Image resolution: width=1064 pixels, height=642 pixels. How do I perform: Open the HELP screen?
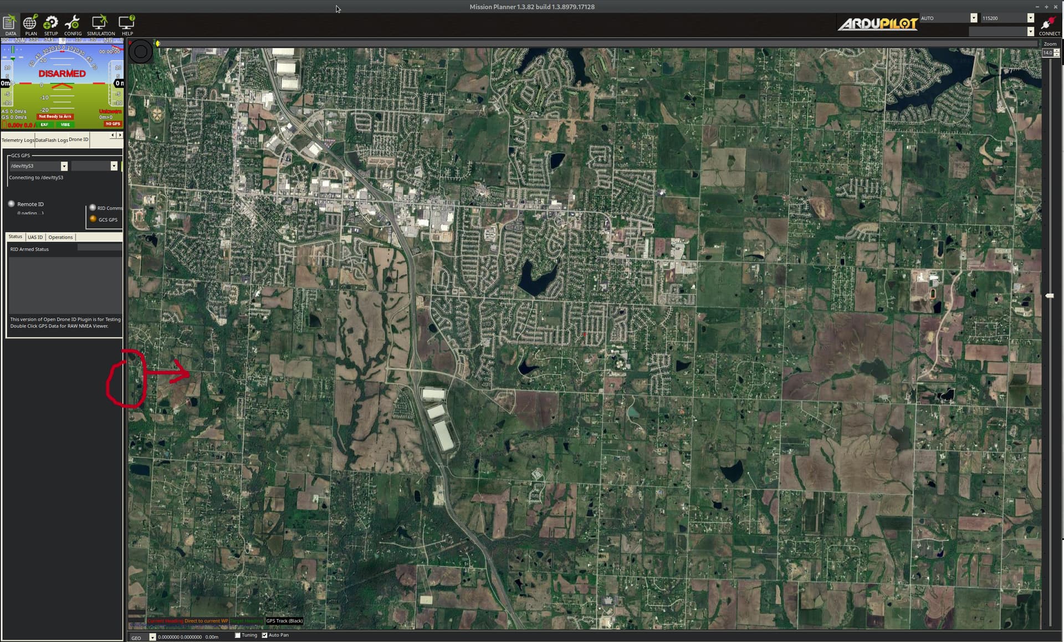pyautogui.click(x=127, y=25)
